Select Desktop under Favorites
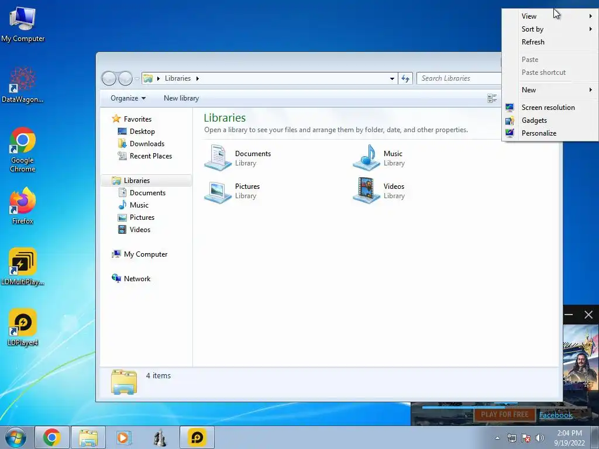 [142, 132]
